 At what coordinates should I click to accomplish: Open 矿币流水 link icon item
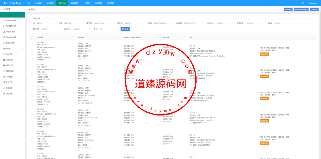[13, 77]
